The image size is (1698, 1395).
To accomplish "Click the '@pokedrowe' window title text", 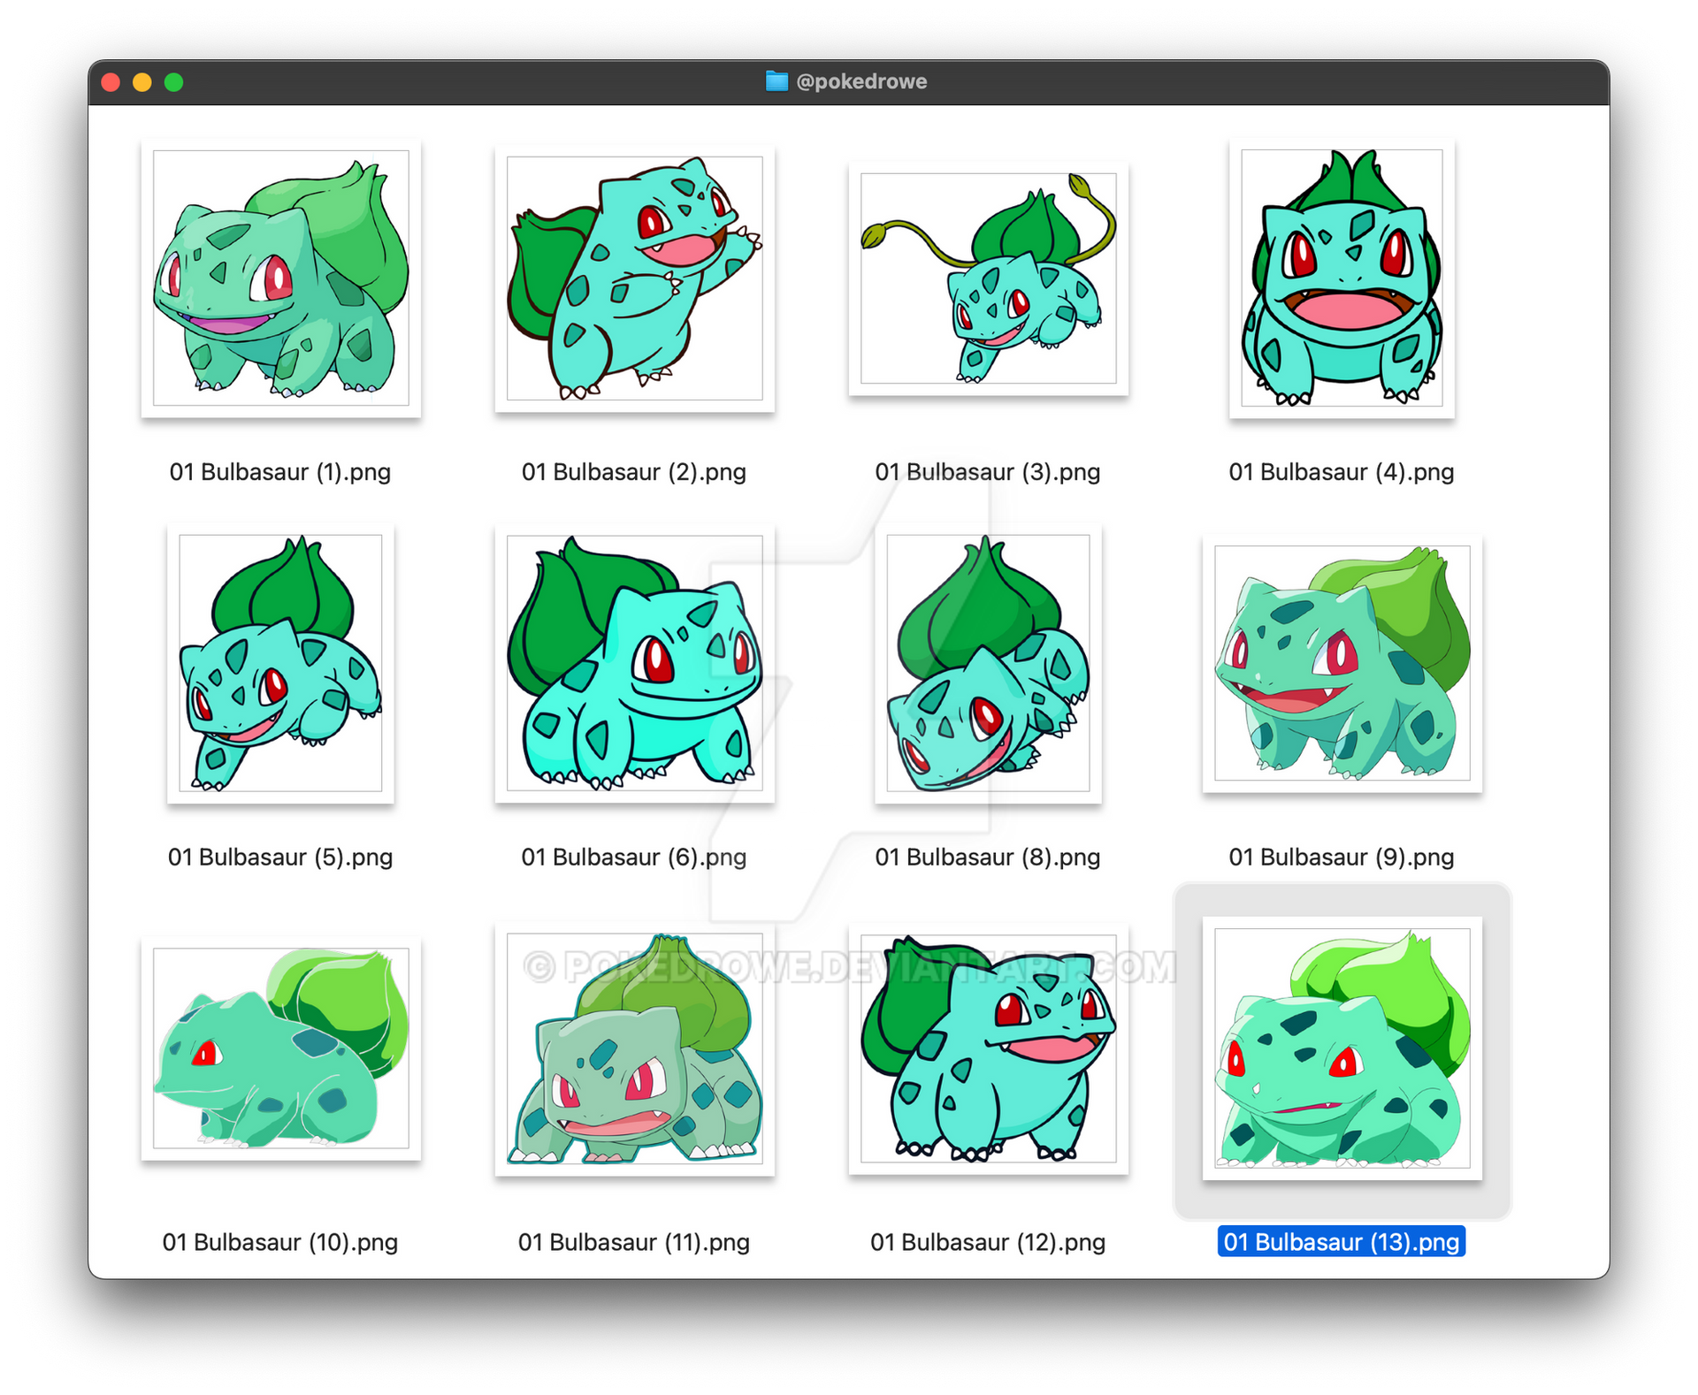I will (x=861, y=81).
